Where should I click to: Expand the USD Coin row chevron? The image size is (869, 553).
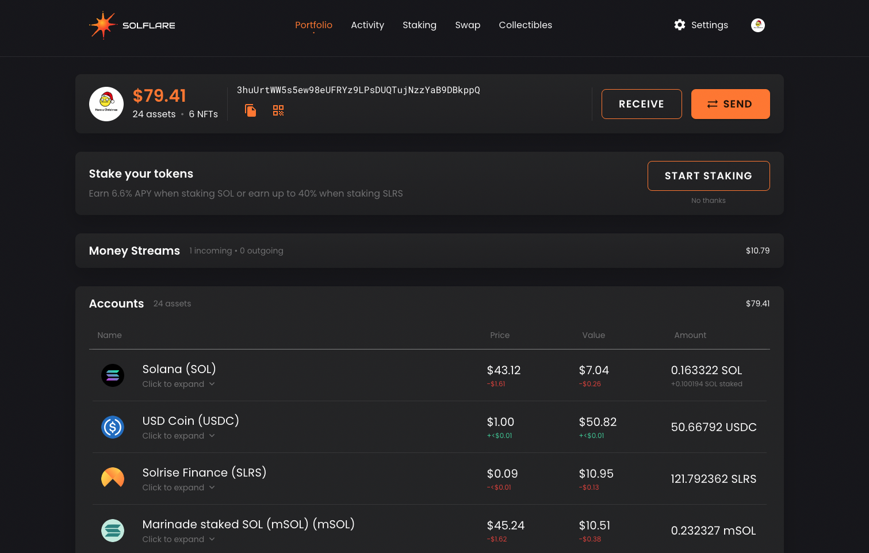pyautogui.click(x=212, y=436)
